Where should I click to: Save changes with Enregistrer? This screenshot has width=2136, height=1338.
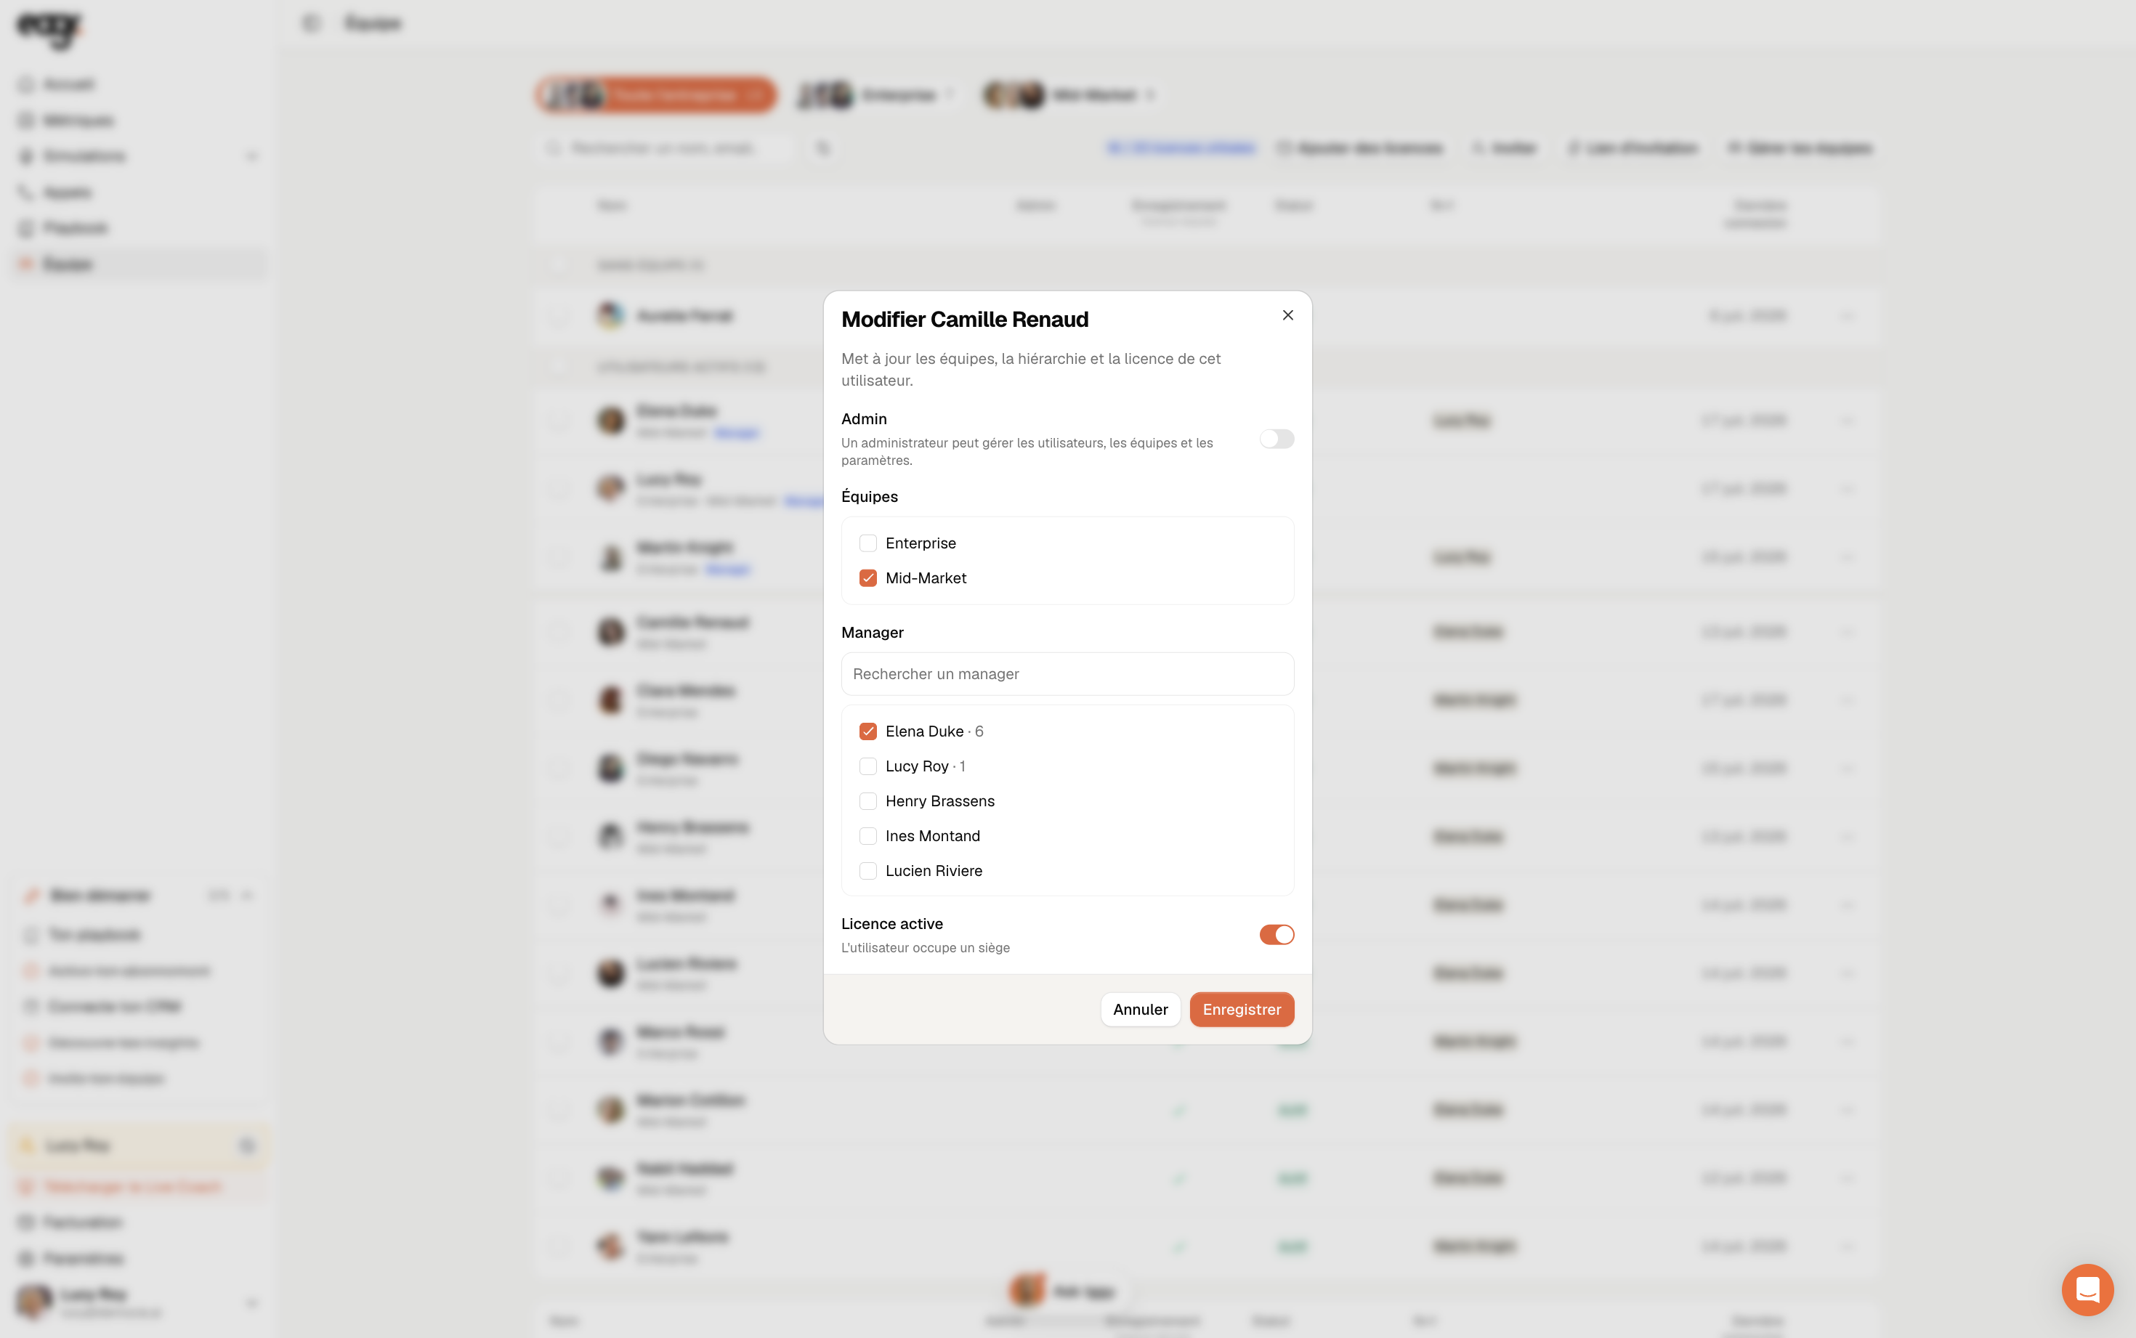1242,1010
